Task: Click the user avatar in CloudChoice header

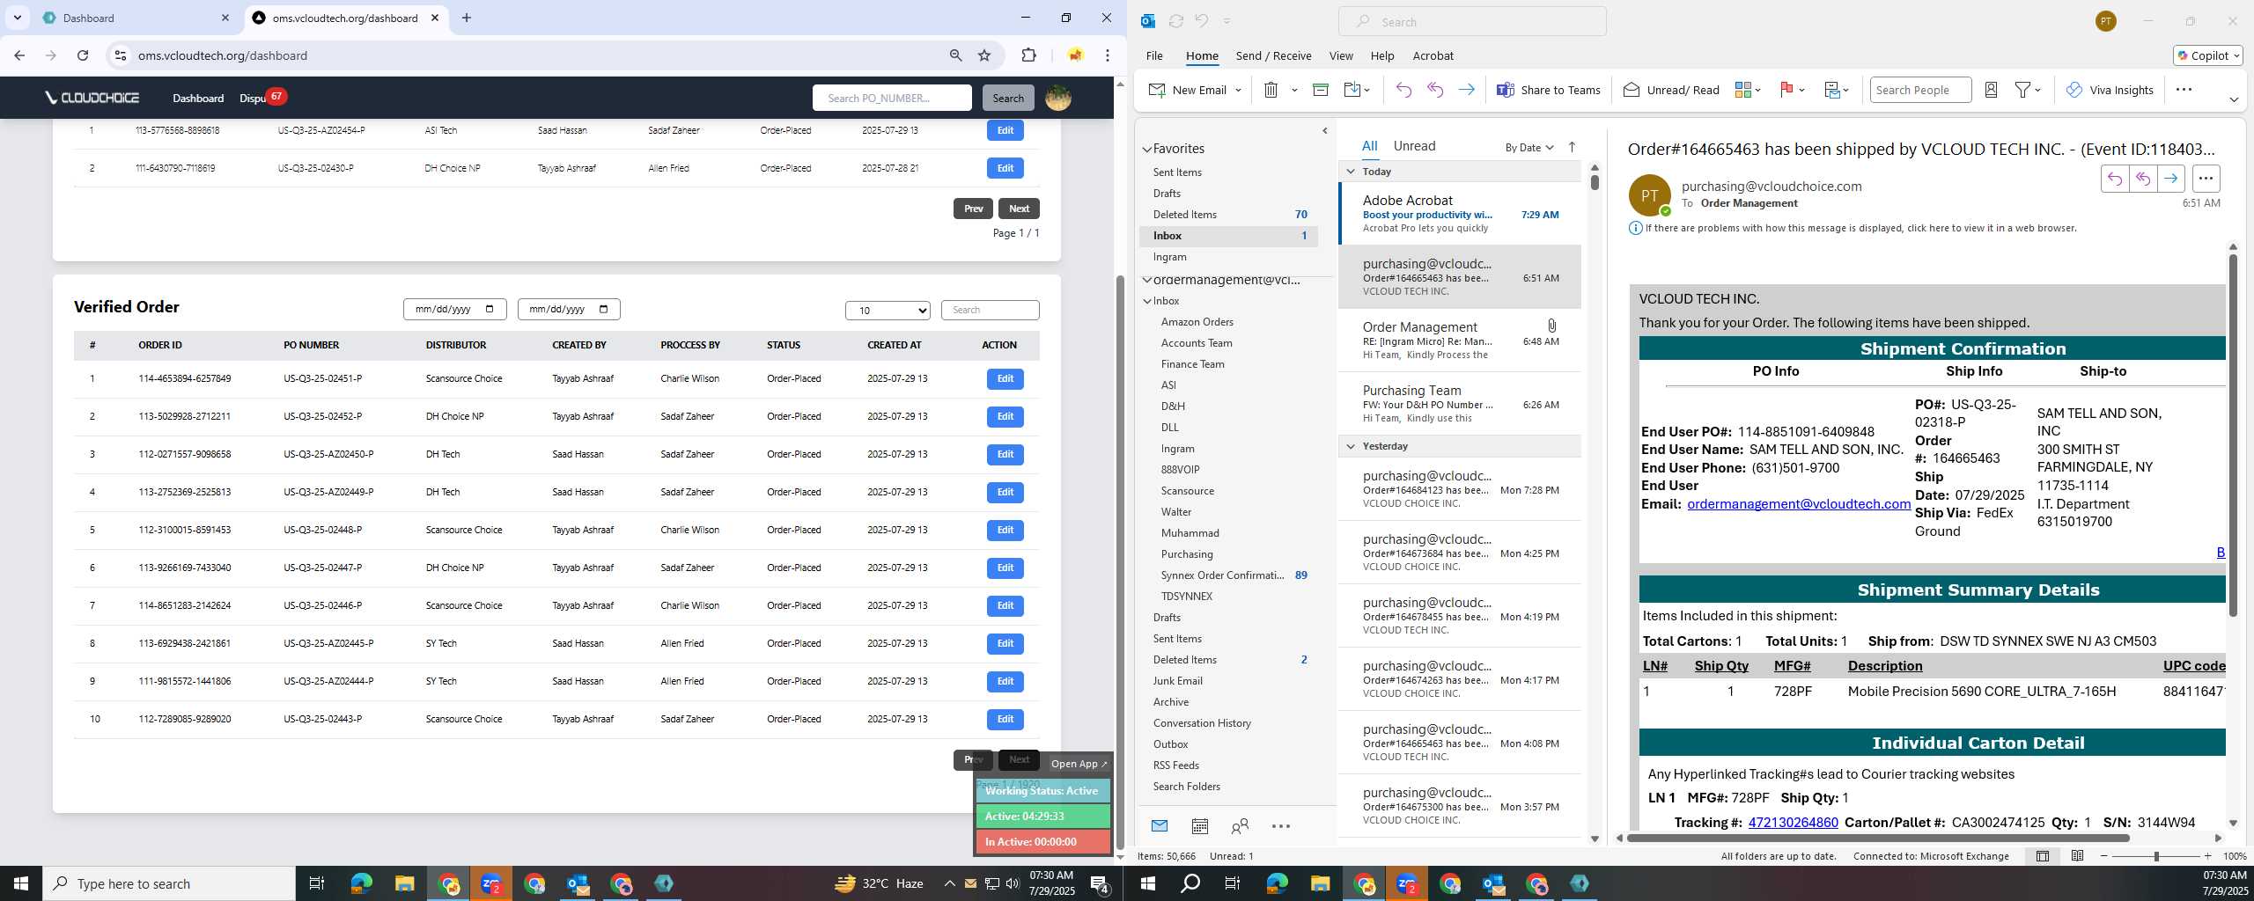Action: coord(1058,98)
